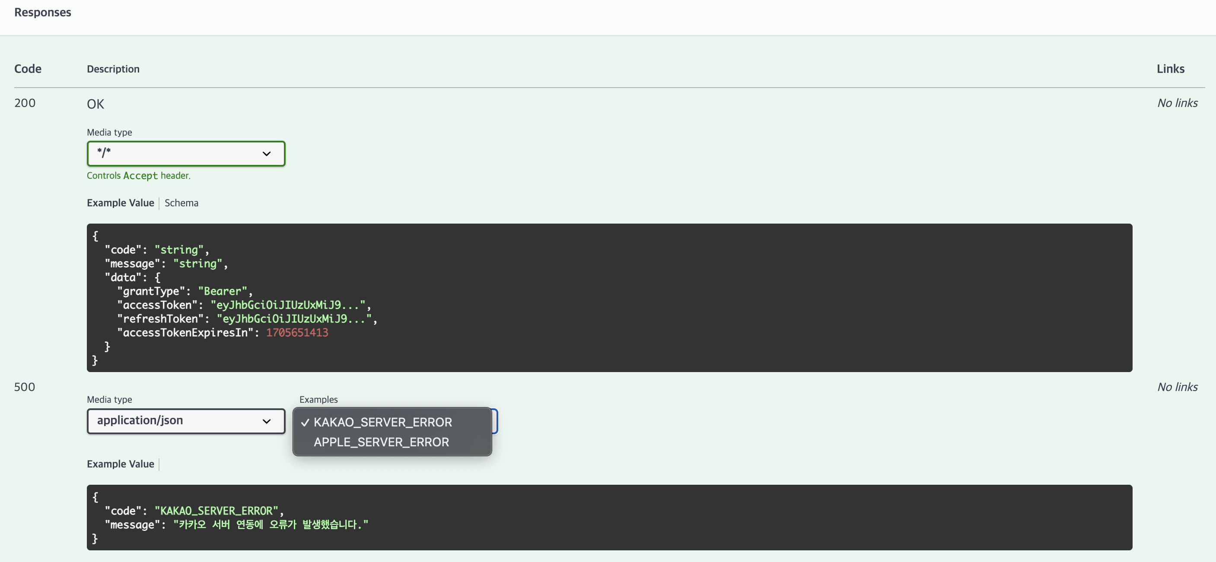The height and width of the screenshot is (562, 1216).
Task: Click the chevron arrow in application/json selector
Action: [x=266, y=421]
